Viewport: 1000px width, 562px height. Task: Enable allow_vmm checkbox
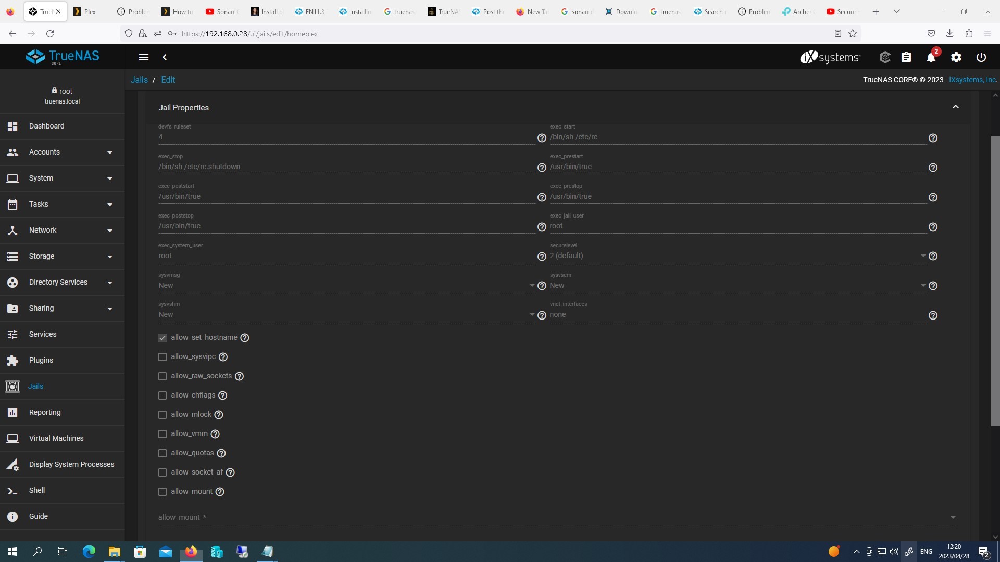coord(162,434)
